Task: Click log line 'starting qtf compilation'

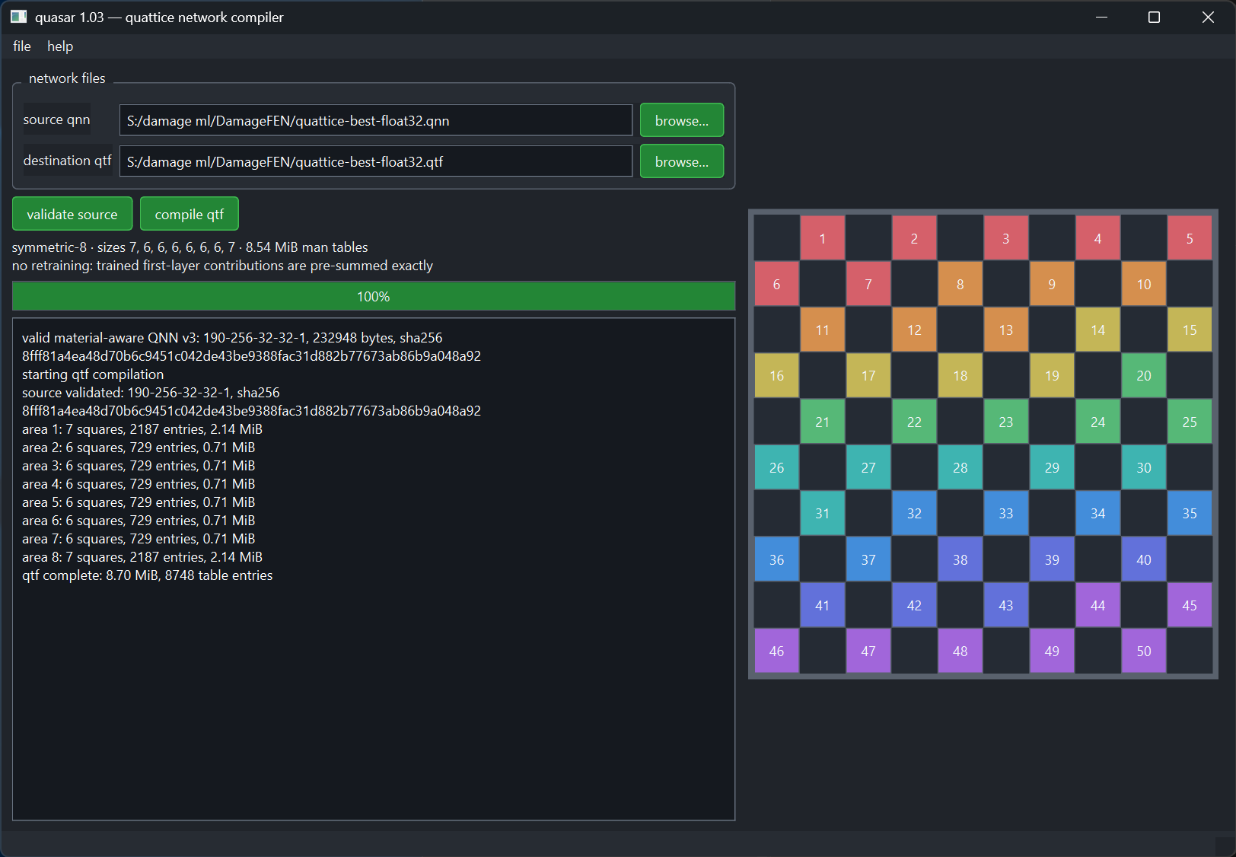Action: (93, 374)
